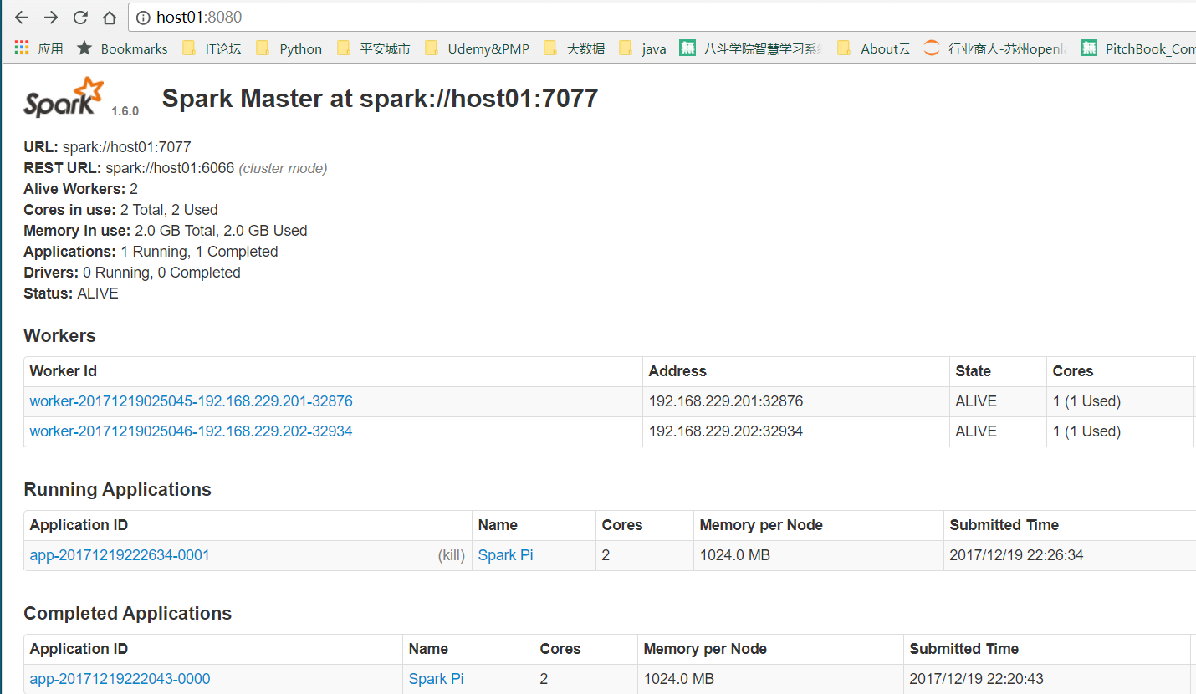Go to the home page icon
The image size is (1196, 694).
click(110, 18)
